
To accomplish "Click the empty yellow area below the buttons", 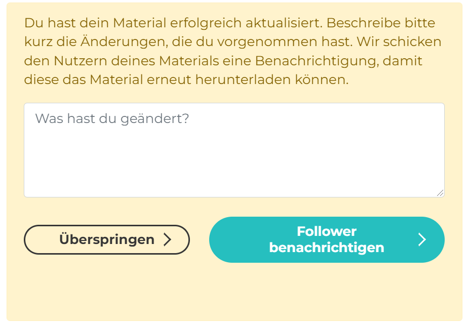I will click(x=234, y=293).
